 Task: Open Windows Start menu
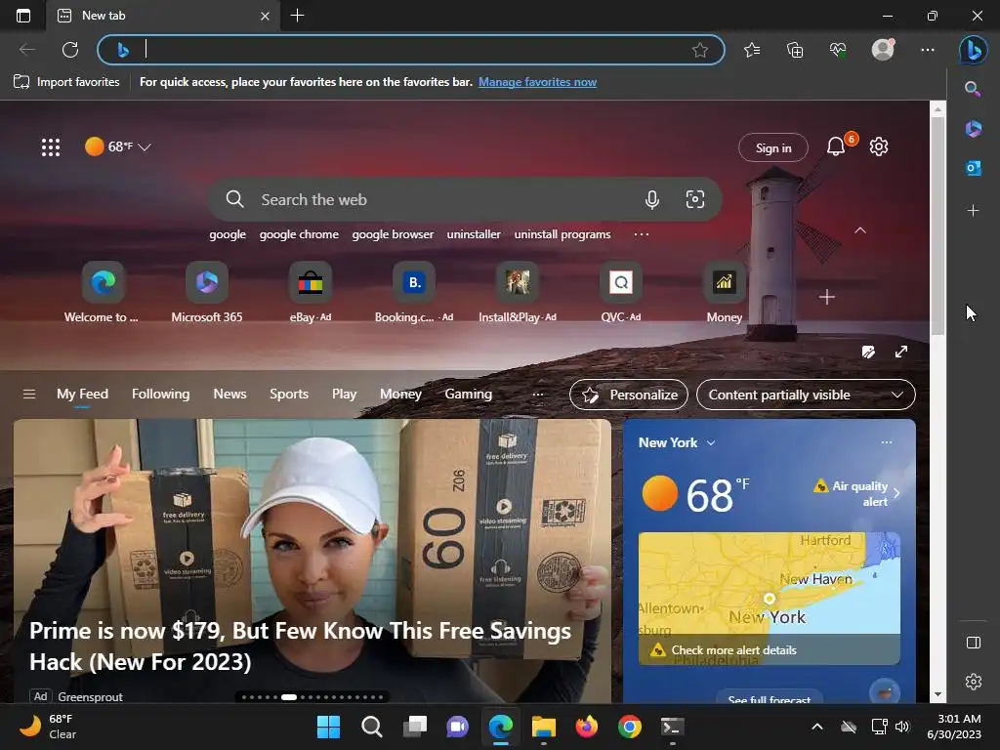click(329, 727)
